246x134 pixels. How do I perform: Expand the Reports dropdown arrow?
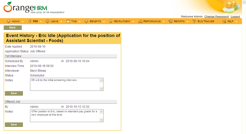click(x=187, y=22)
